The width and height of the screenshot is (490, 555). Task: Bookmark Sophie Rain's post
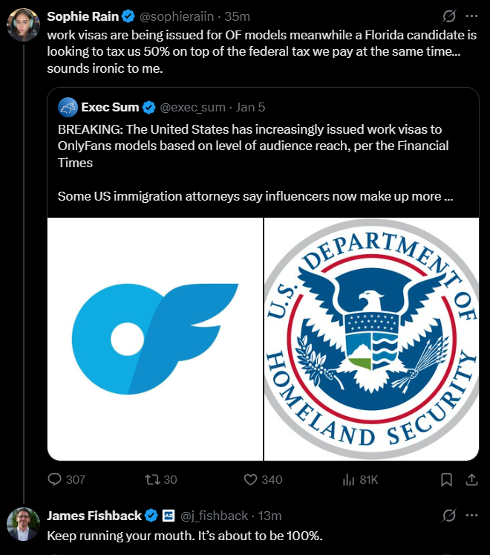(x=446, y=480)
